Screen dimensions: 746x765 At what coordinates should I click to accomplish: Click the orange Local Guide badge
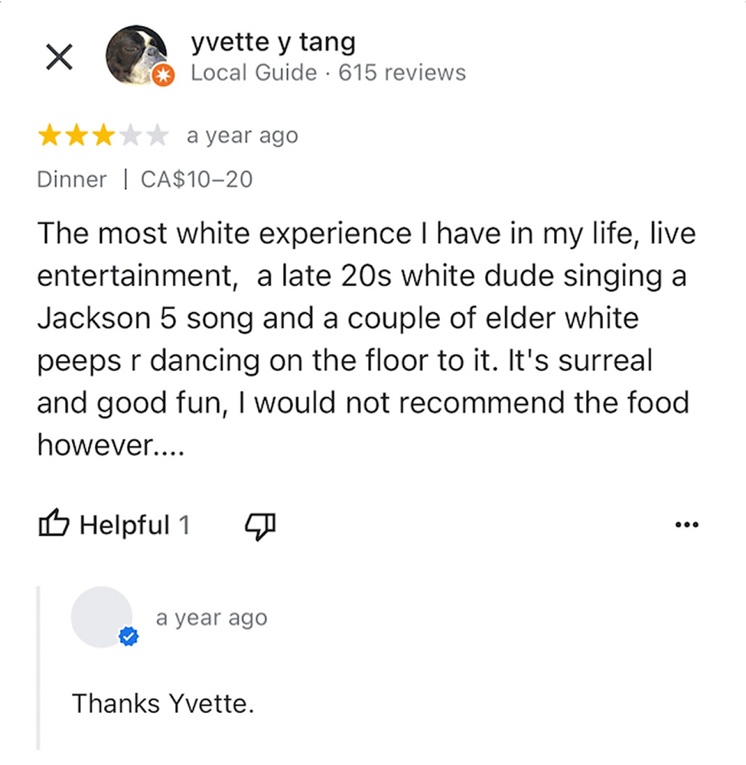click(164, 76)
